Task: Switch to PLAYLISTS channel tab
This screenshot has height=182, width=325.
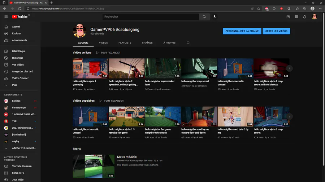Action: click(125, 43)
